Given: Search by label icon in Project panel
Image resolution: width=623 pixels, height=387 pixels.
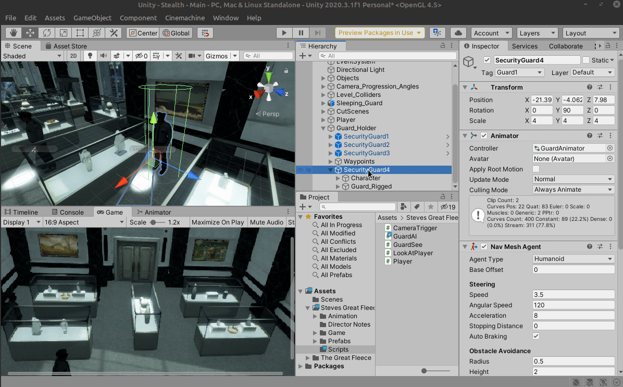Looking at the screenshot, I should click(x=417, y=207).
